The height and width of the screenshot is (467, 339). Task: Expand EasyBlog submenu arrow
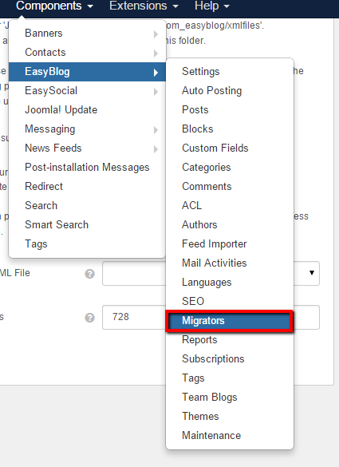click(x=156, y=73)
